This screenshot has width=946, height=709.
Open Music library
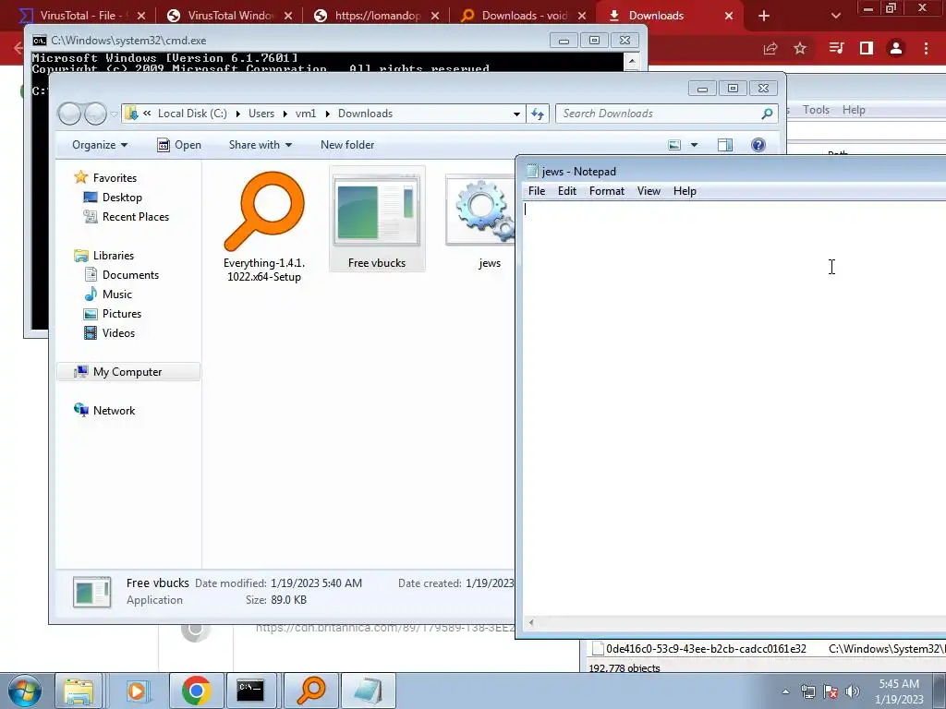116,294
